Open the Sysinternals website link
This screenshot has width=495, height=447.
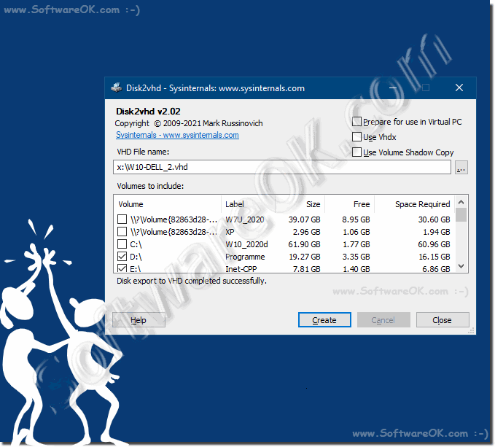[177, 135]
